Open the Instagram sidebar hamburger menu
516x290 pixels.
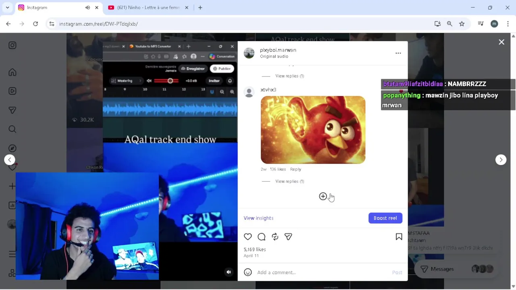[x=12, y=254]
